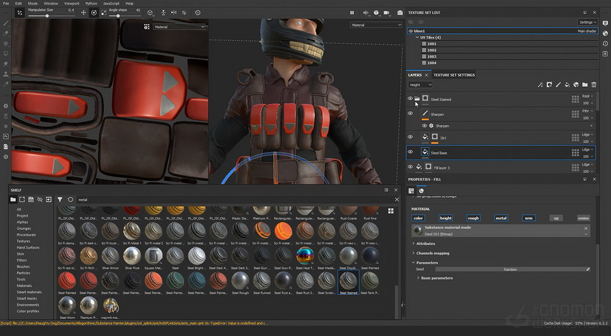Click the filter funnel icon in Shelf

60,200
